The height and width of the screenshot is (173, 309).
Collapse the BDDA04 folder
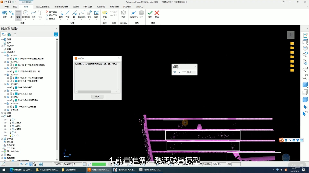[5, 74]
